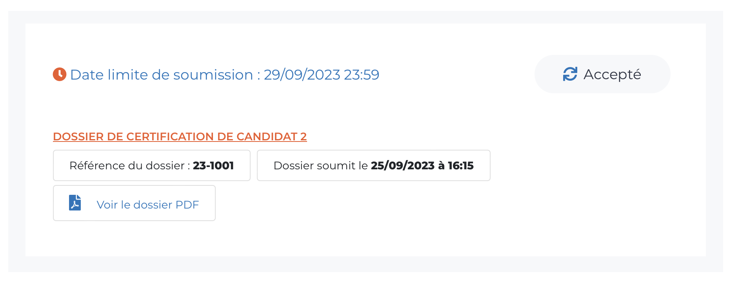The image size is (731, 283).
Task: Select the submission date 25/09/2023
Action: (403, 166)
